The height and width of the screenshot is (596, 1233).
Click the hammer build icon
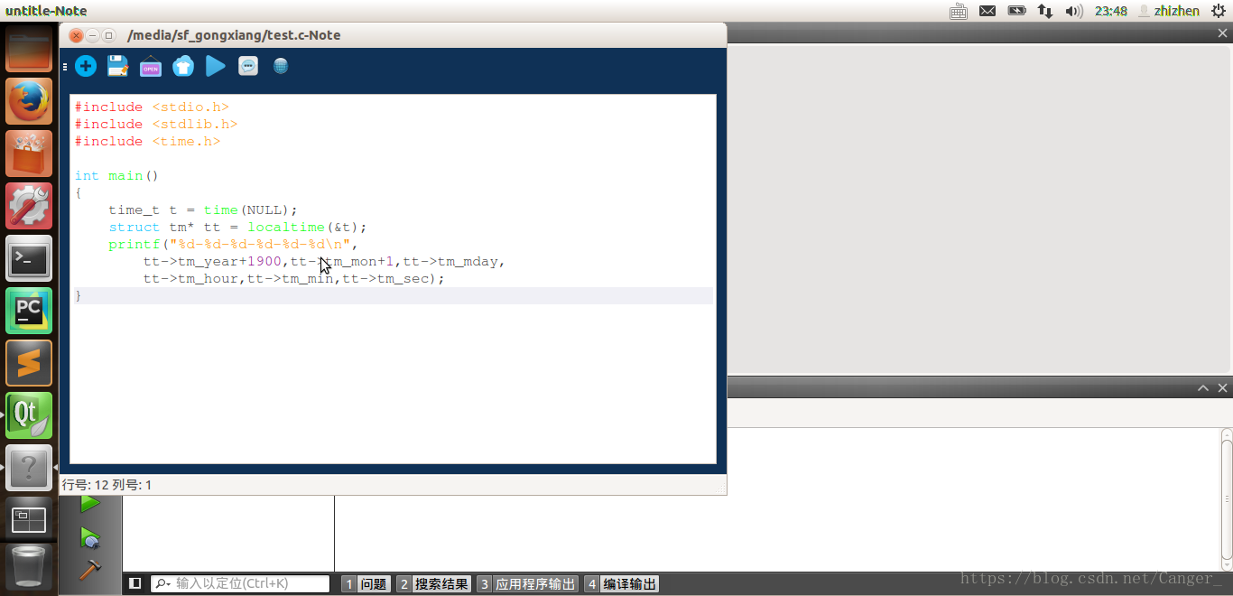[90, 569]
